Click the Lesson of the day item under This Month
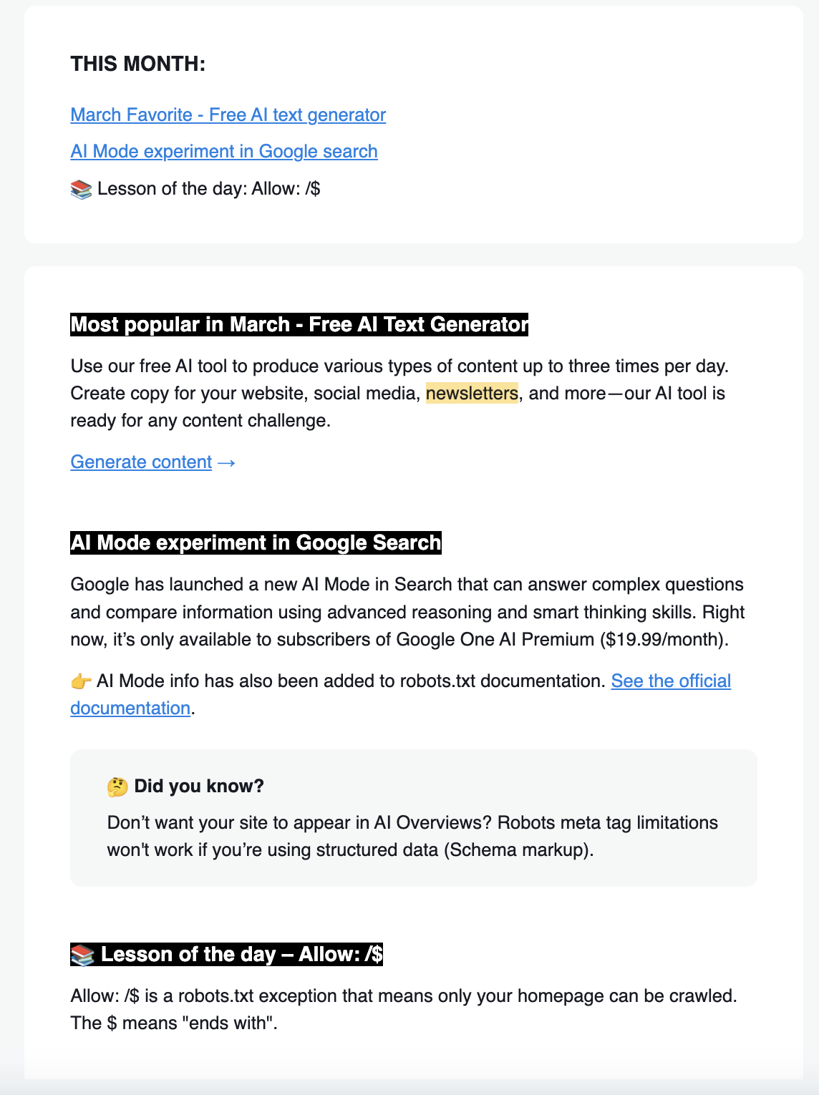Image resolution: width=819 pixels, height=1095 pixels. 208,189
